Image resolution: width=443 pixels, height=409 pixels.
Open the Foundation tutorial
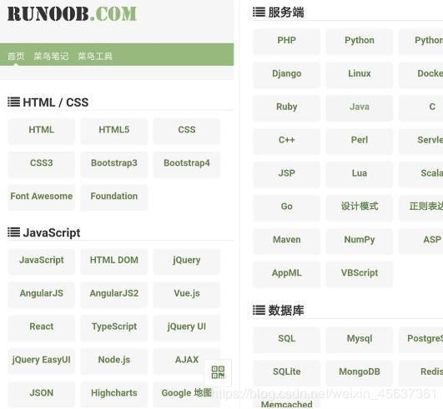[x=114, y=197]
